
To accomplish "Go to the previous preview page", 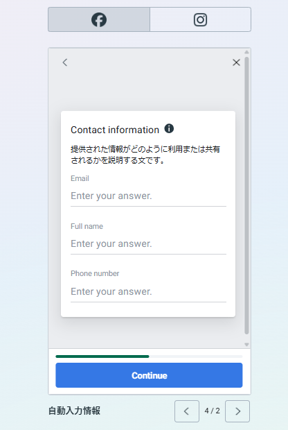I will point(187,411).
